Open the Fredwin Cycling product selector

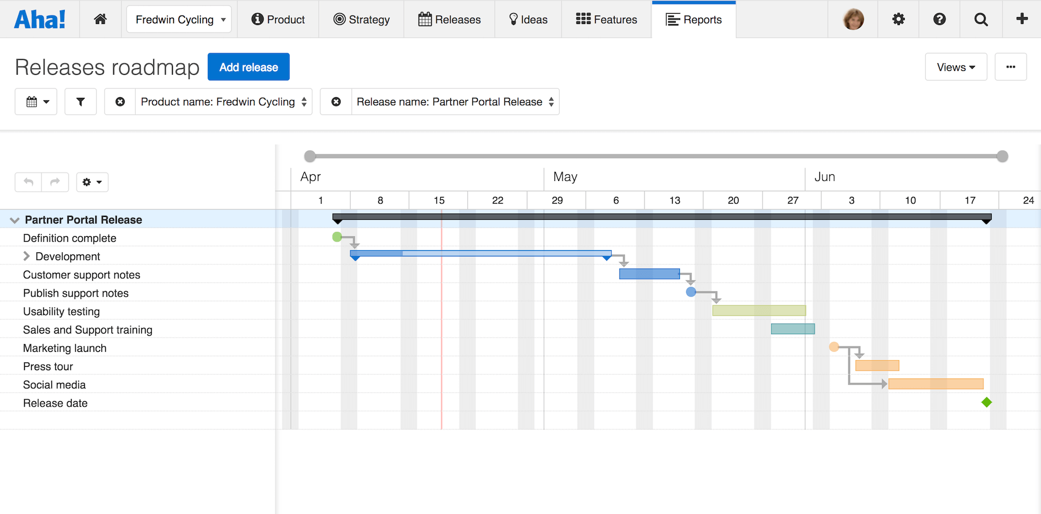(x=178, y=19)
